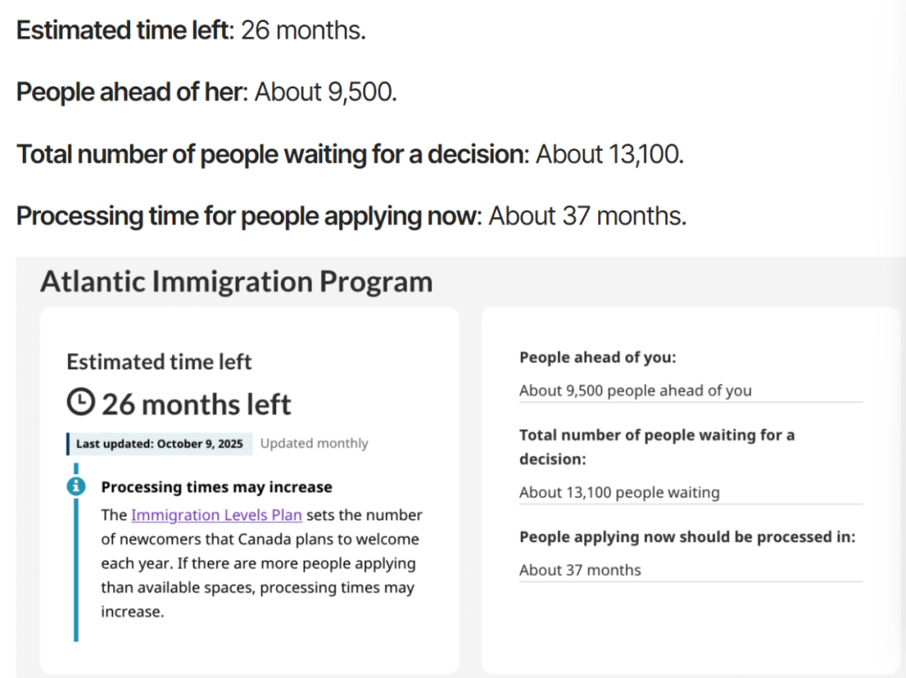This screenshot has height=678, width=906.
Task: Open the Immigration Levels Plan link
Action: [x=216, y=514]
